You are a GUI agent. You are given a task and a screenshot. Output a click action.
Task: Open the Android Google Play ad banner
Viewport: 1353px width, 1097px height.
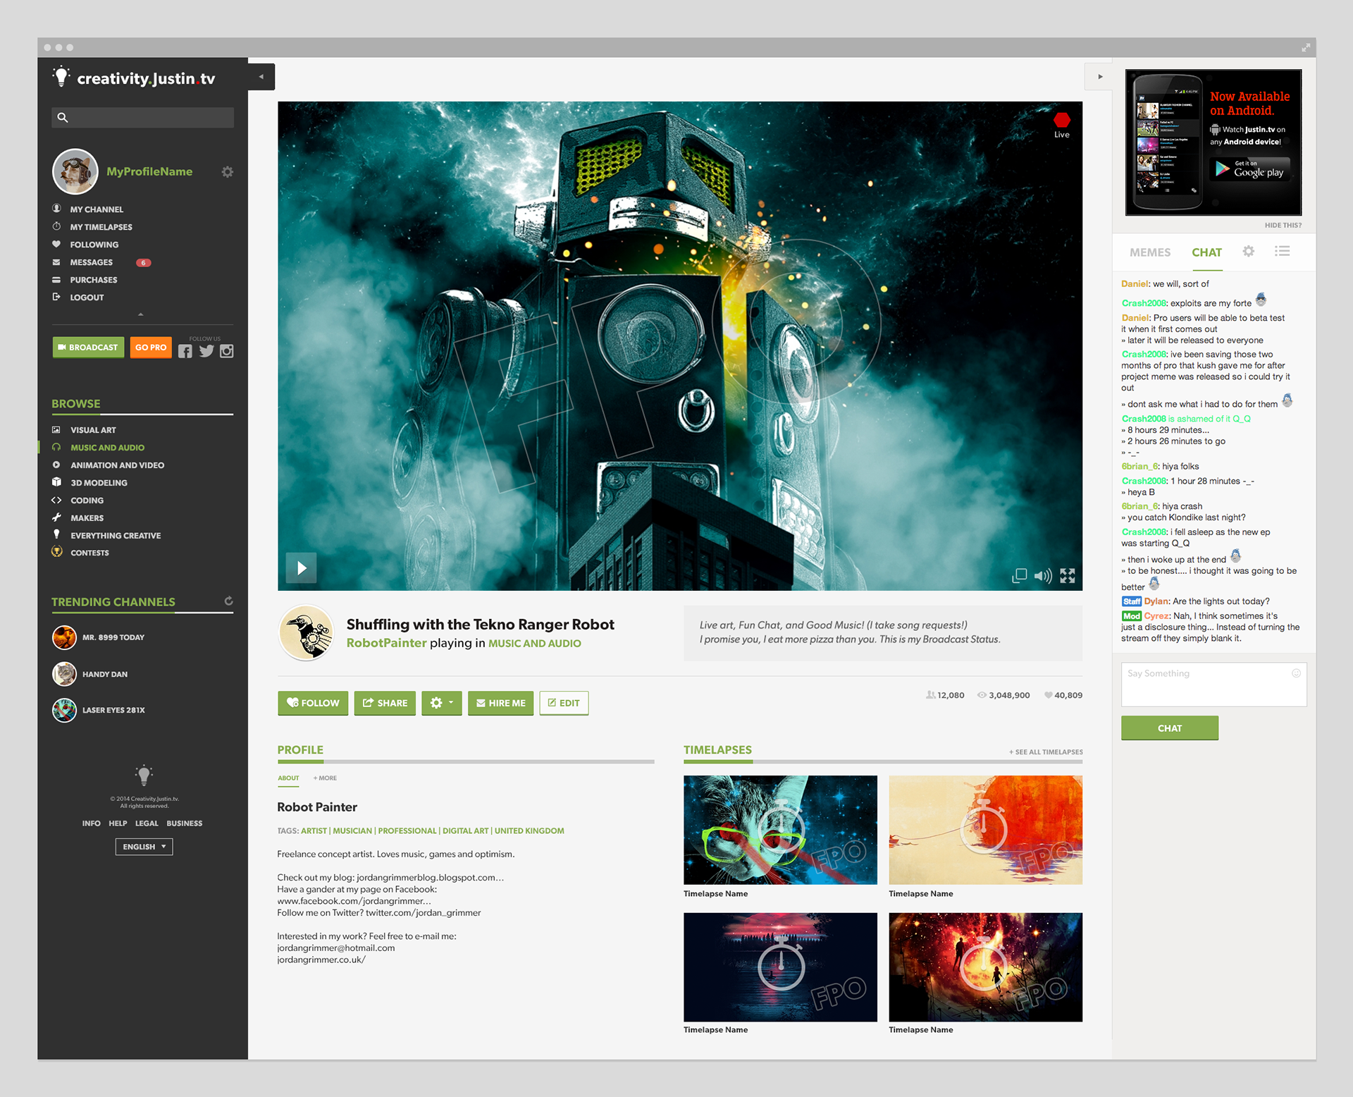[x=1213, y=142]
